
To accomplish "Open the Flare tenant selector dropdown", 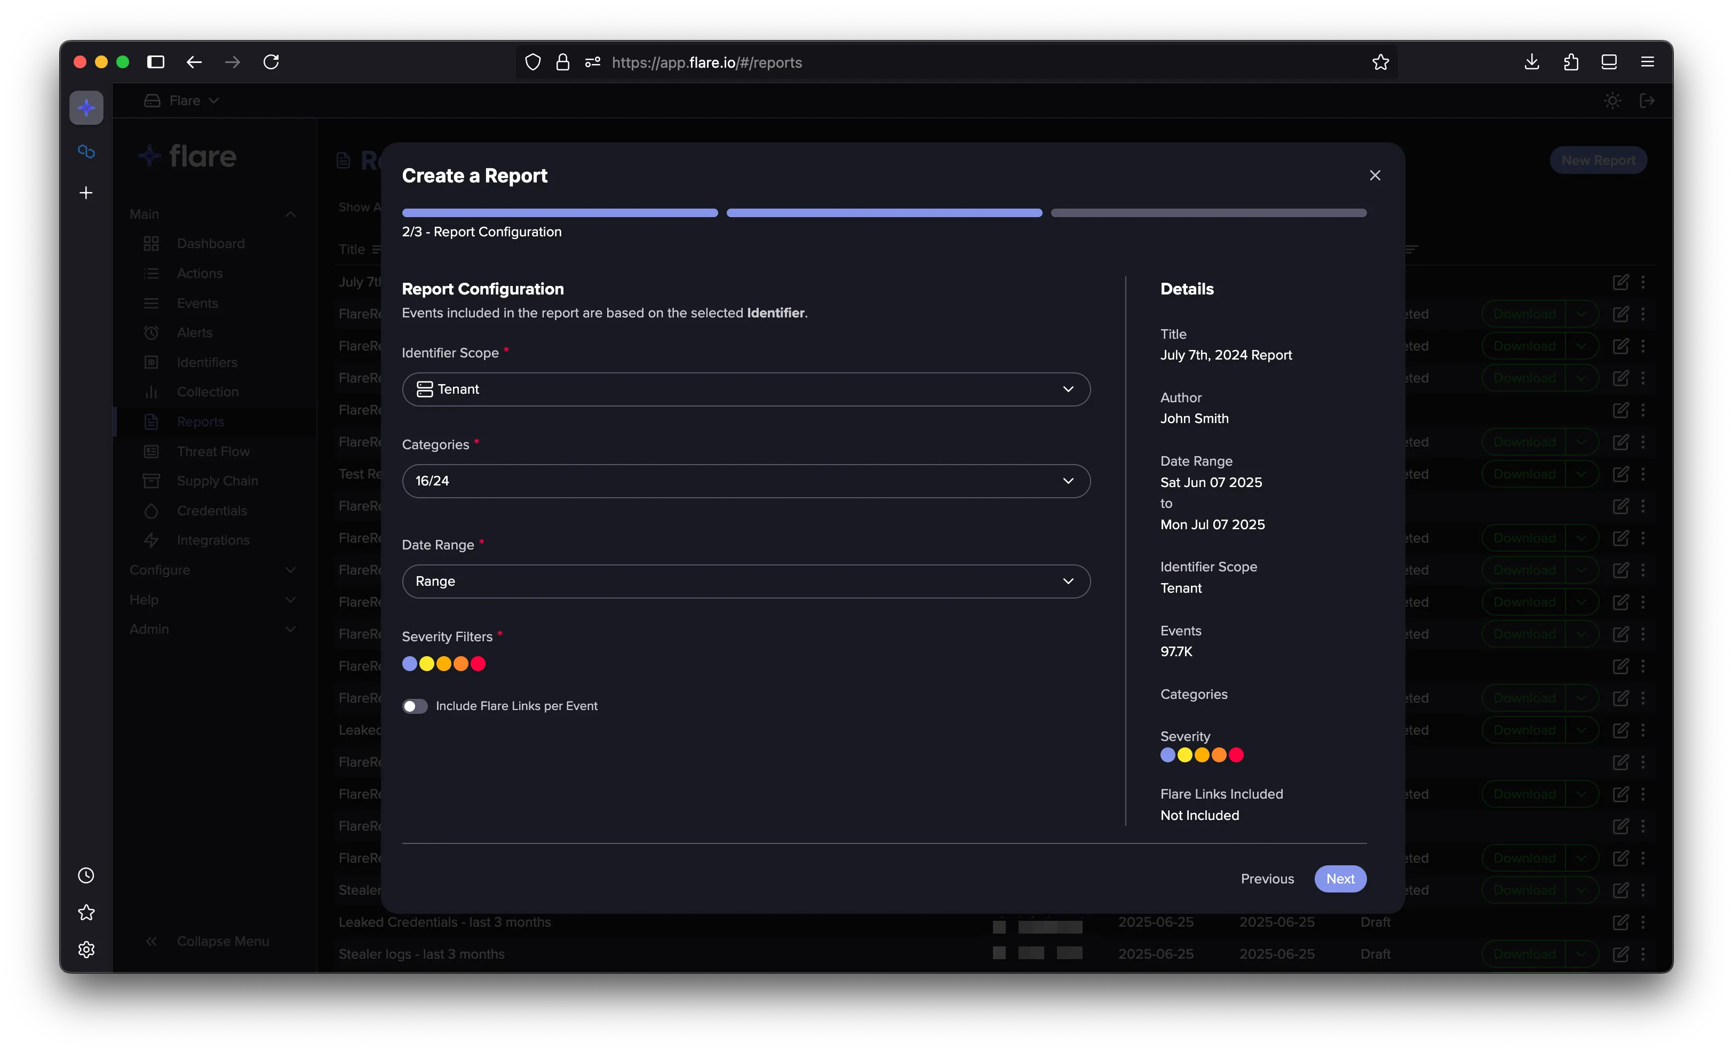I will (181, 100).
